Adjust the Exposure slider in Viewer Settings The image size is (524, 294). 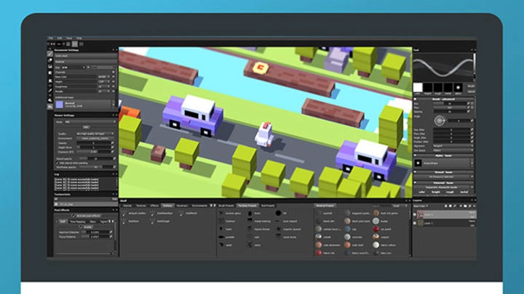pos(94,152)
